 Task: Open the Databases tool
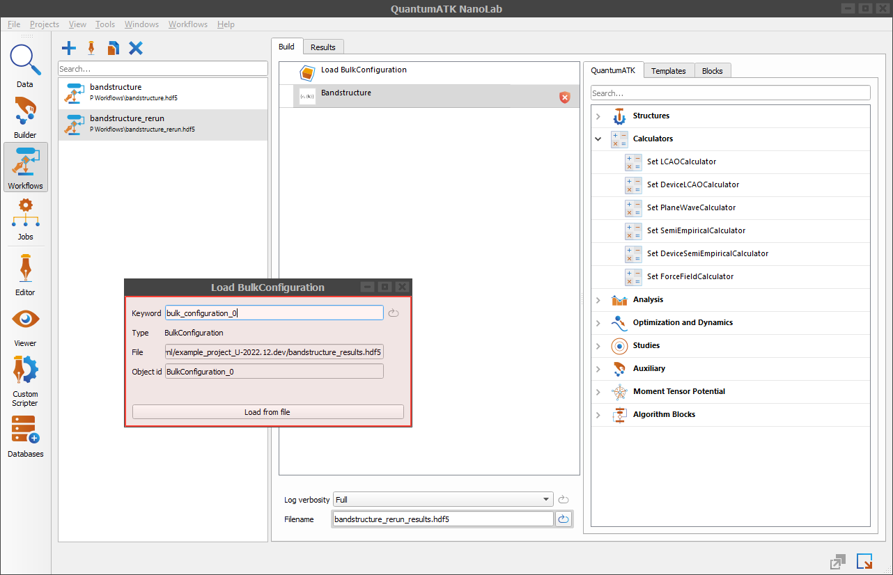(x=25, y=436)
